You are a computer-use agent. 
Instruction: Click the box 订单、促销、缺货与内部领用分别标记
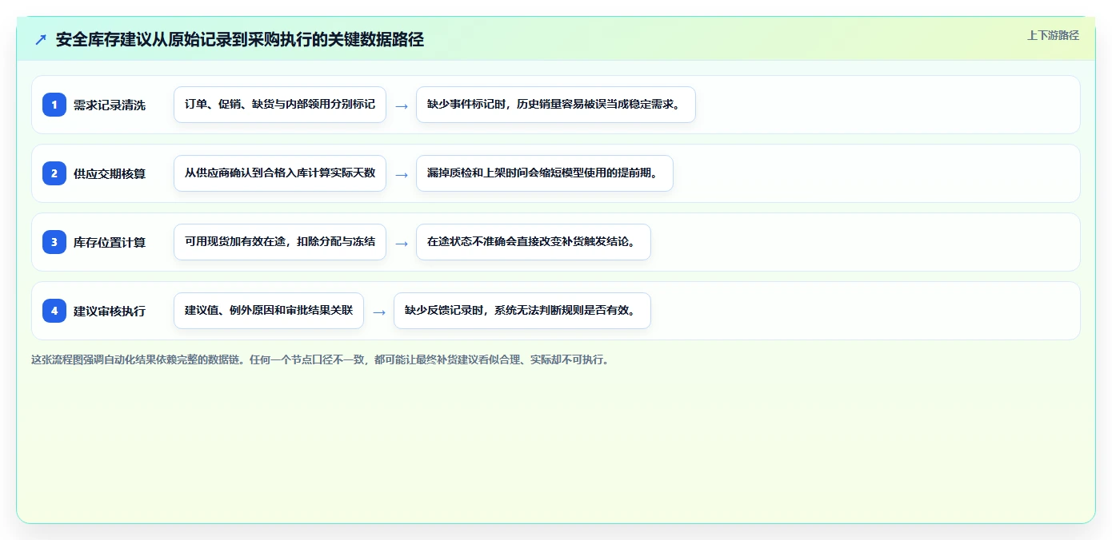coord(280,105)
